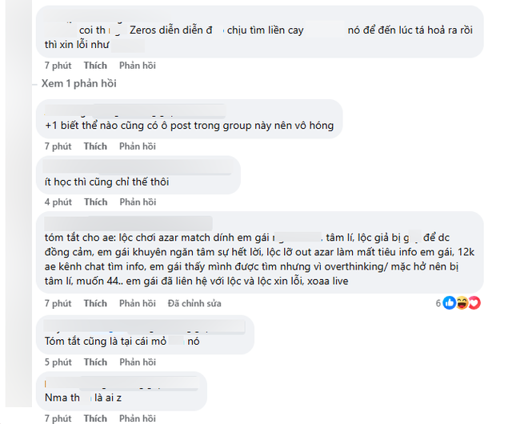This screenshot has width=512, height=424.
Task: Click the blue like reaction icon
Action: (449, 303)
